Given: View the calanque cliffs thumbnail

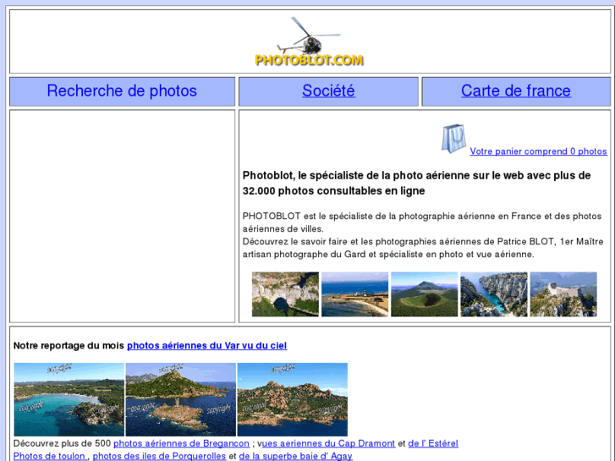Looking at the screenshot, I should (494, 294).
